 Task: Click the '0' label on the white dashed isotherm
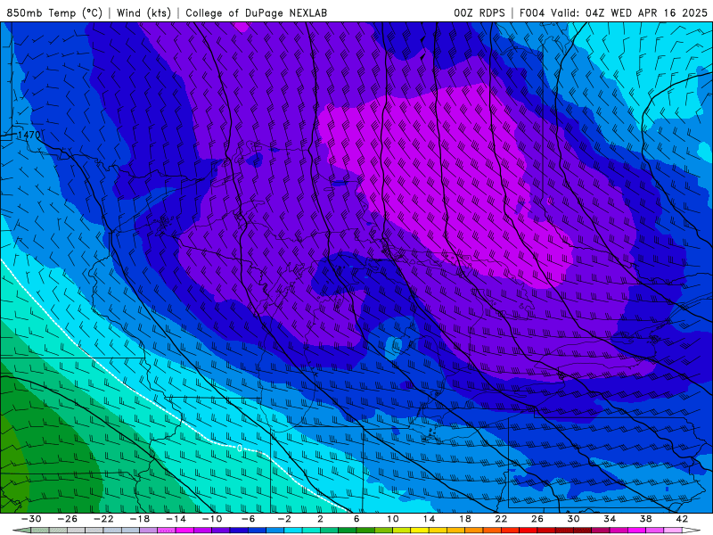[240, 449]
